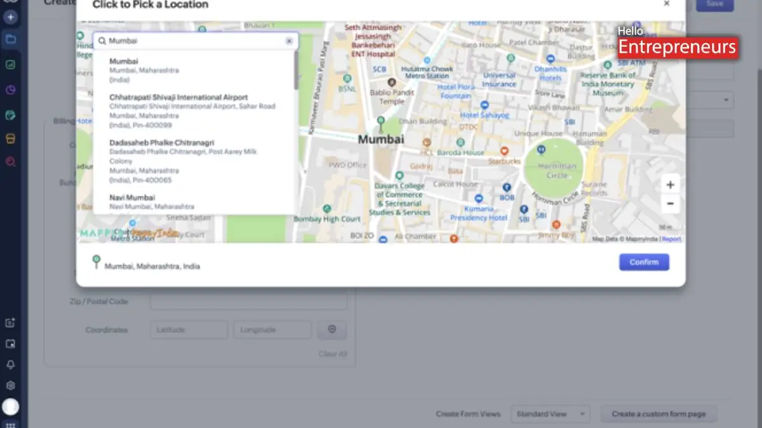
Task: Open the orange store icon in sidebar
Action: [10, 138]
